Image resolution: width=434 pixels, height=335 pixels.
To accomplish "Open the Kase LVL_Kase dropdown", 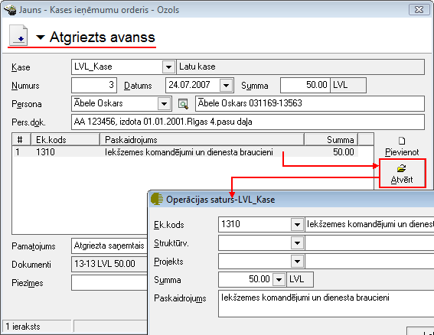I will (168, 67).
